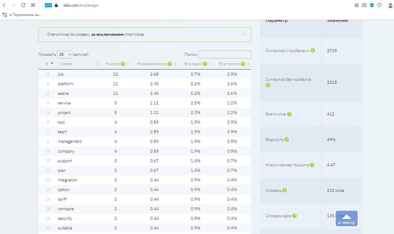Jump back with the к тексту button
This screenshot has width=394, height=234.
(x=346, y=218)
